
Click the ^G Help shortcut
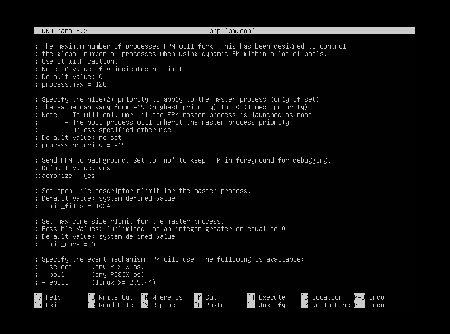click(x=48, y=297)
